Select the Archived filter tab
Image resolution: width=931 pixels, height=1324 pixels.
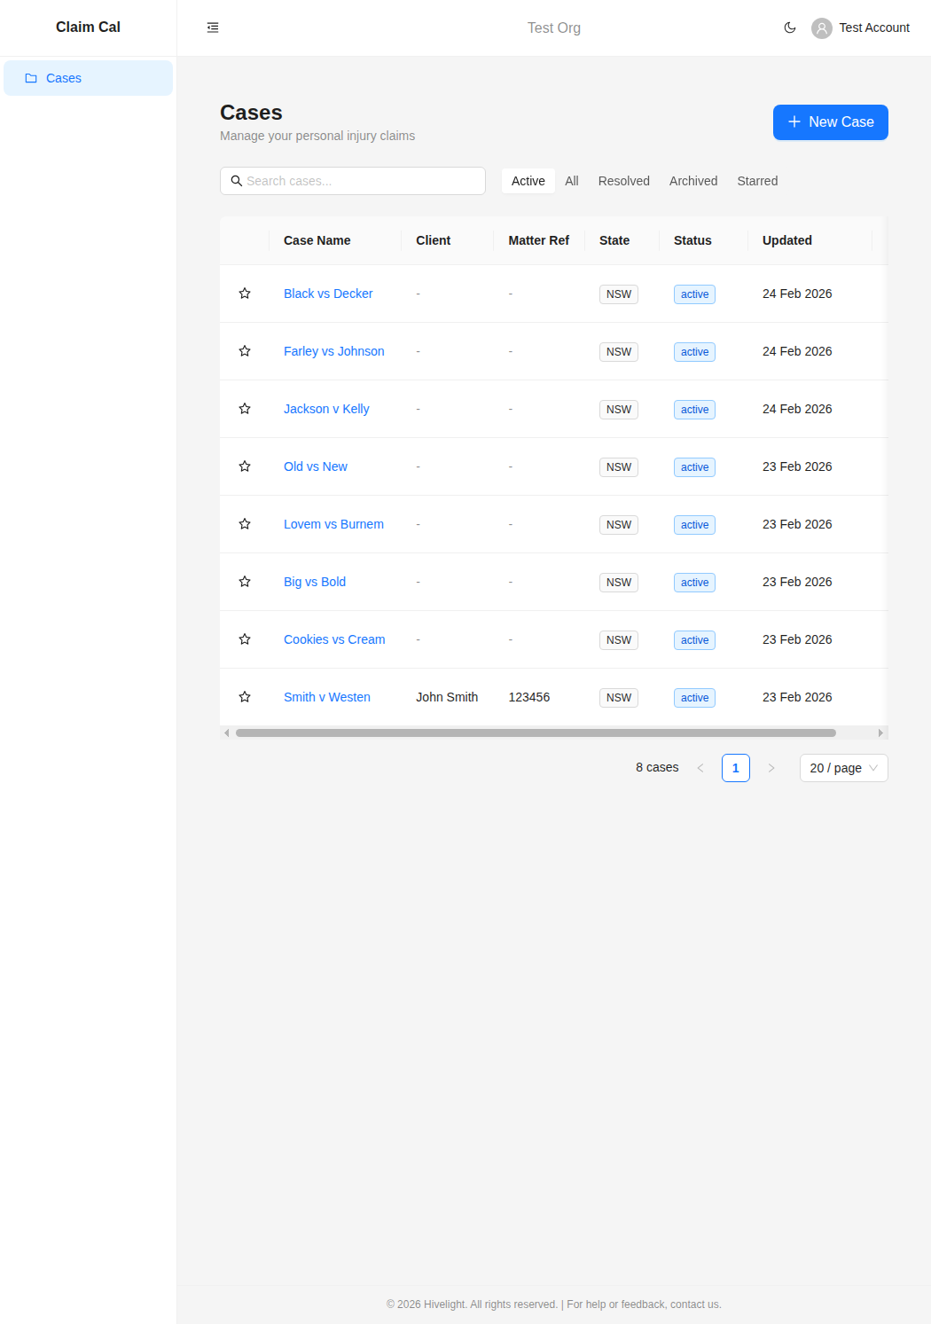tap(692, 181)
